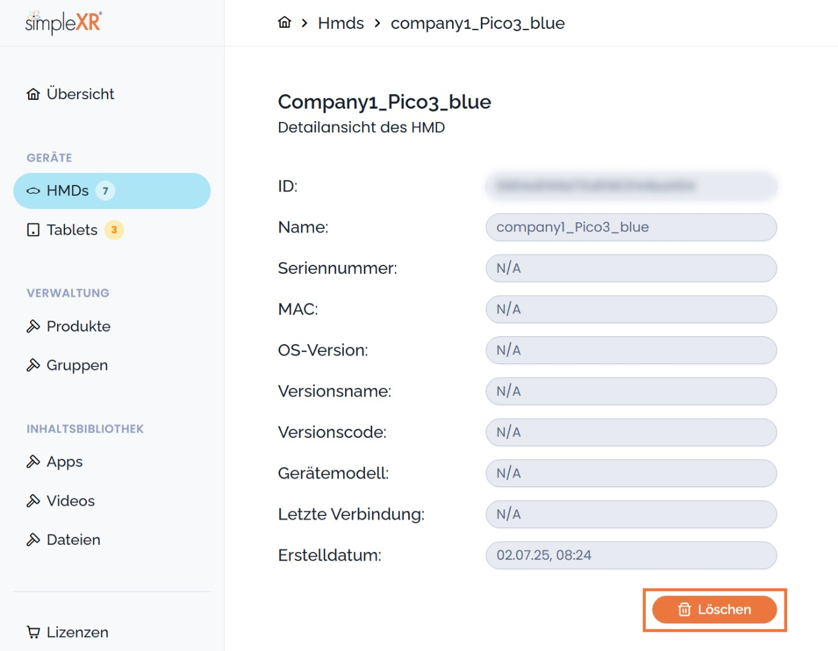Click the Hmds breadcrumb link
Image resolution: width=838 pixels, height=651 pixels.
tap(341, 23)
